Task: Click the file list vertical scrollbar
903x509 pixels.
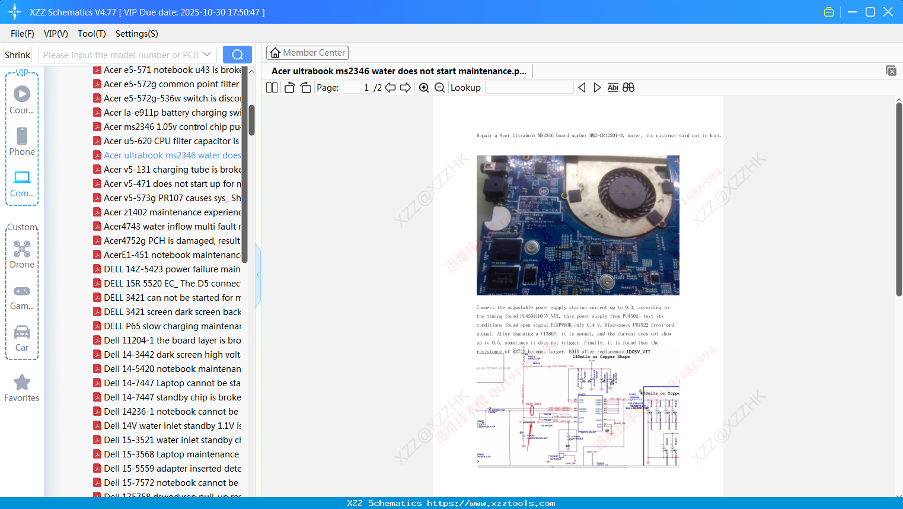Action: pos(251,120)
